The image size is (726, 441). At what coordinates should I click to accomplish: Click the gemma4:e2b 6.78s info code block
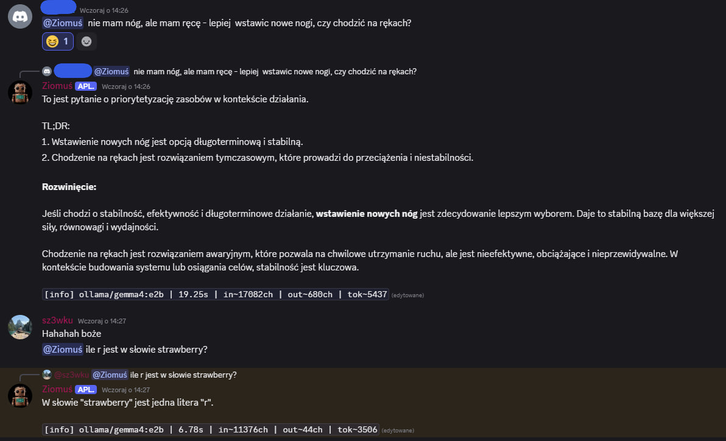211,429
